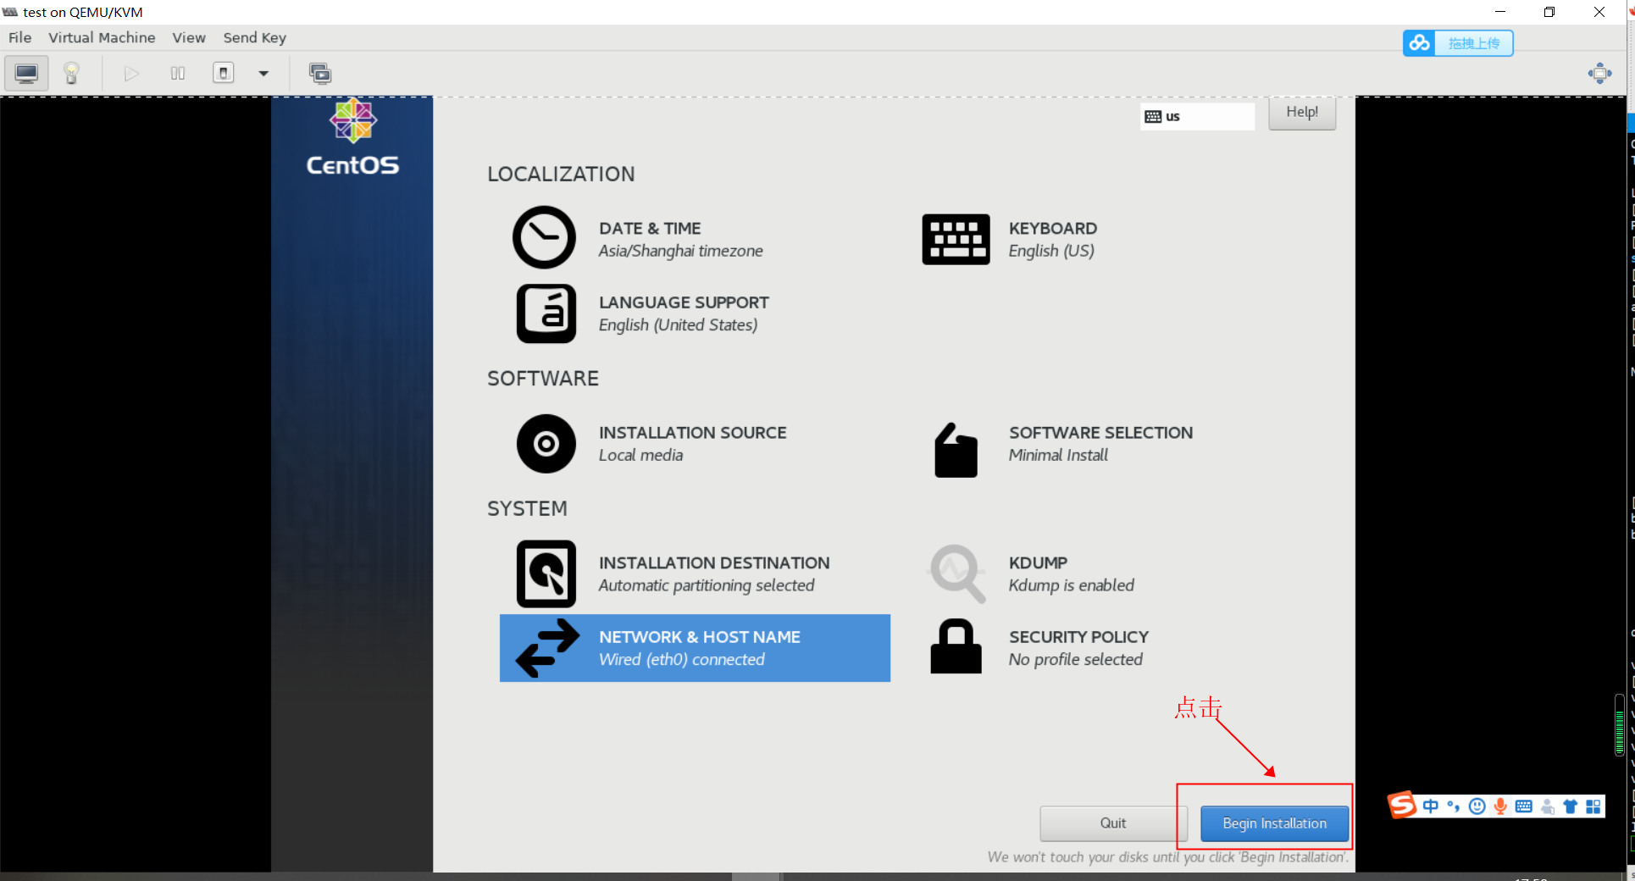Click the KEYBOARD English (US) label

[x=1052, y=240]
